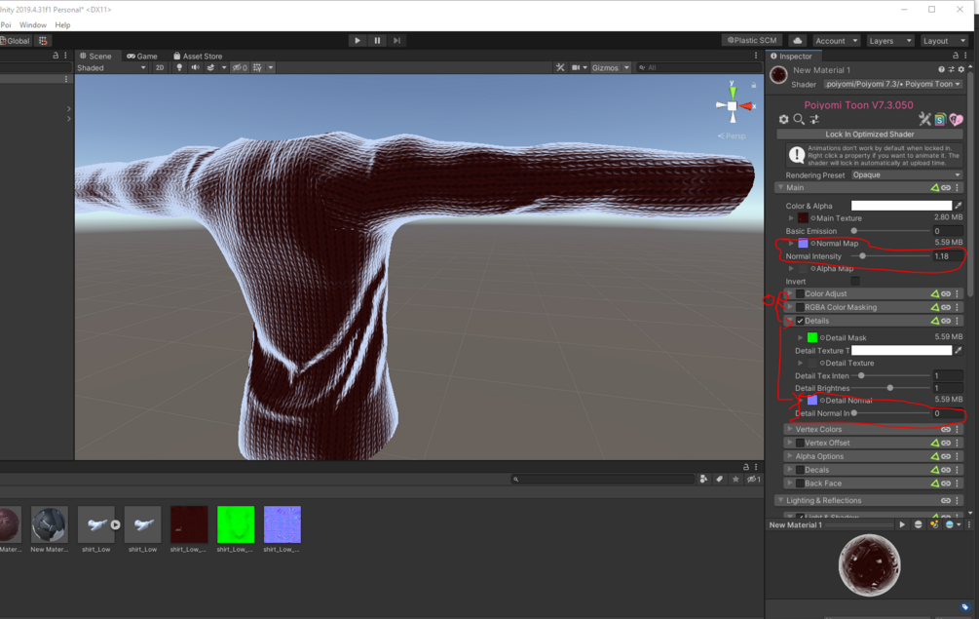The height and width of the screenshot is (619, 979).
Task: Open material help question mark icon
Action: click(941, 69)
